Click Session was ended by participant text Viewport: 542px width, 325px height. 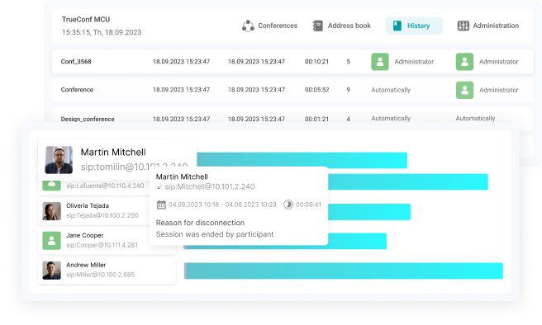215,234
